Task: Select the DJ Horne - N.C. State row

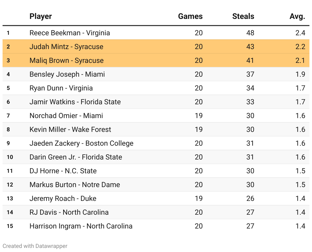Action: click(63, 171)
